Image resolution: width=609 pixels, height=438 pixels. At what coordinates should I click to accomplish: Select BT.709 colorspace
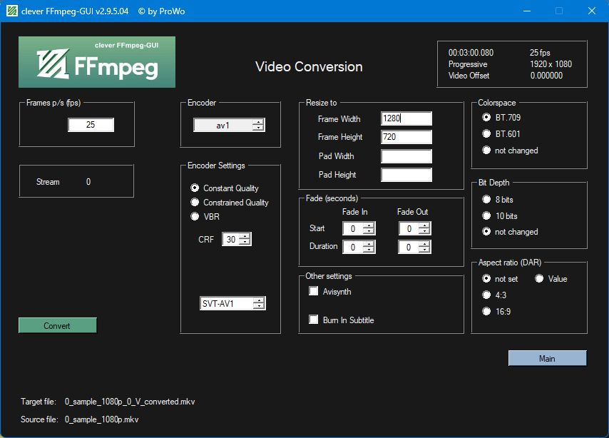point(486,118)
